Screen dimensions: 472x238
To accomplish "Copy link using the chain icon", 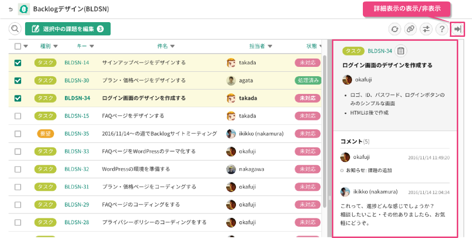I will point(410,29).
